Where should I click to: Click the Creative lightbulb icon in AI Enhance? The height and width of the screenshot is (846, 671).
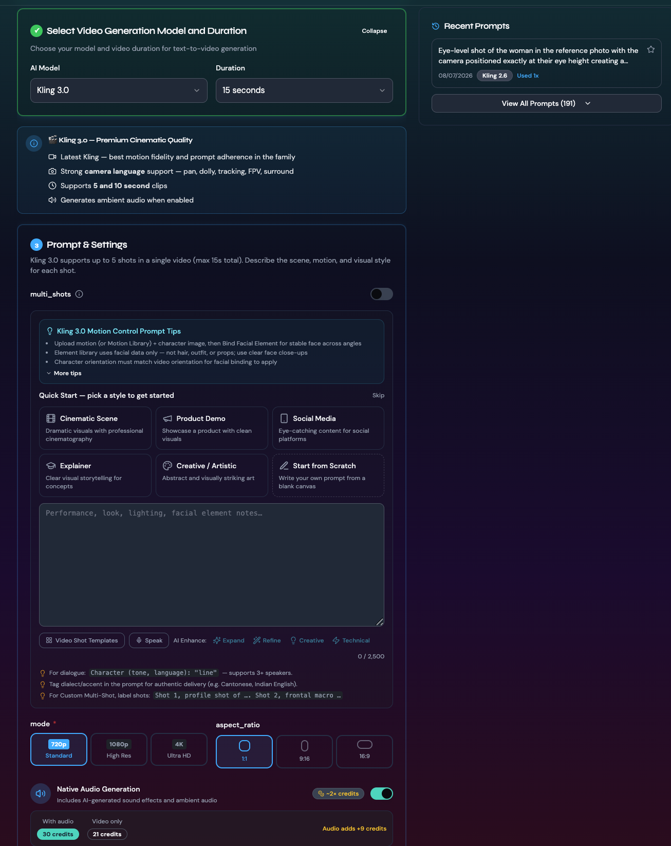pos(293,640)
